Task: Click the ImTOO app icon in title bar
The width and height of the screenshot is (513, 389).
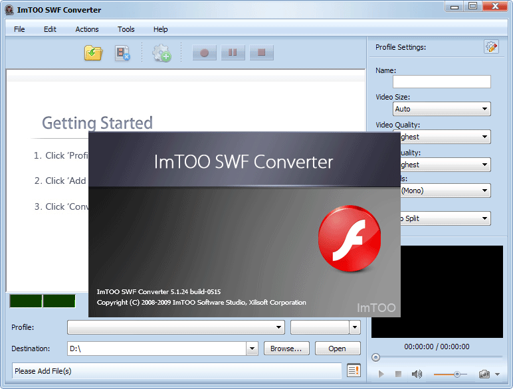Action: point(9,10)
